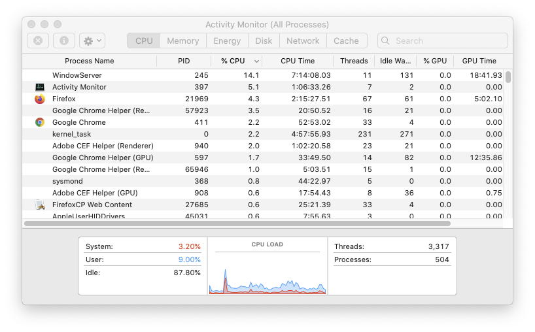Sort by CPU Time column header

(298, 61)
